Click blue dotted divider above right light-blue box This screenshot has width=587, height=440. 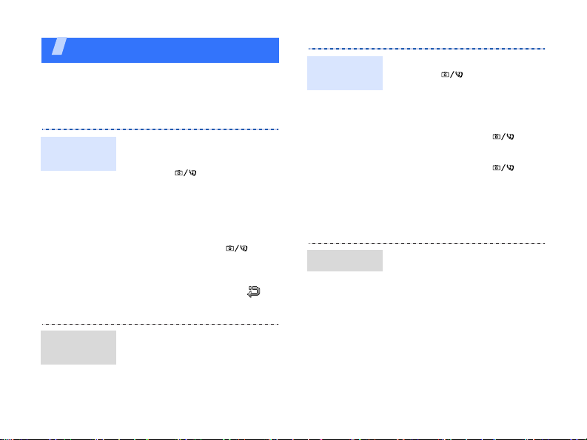coord(427,49)
